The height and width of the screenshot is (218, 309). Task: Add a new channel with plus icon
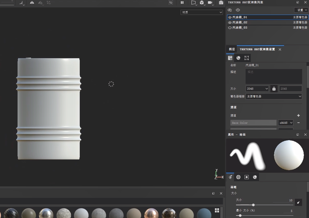298,116
